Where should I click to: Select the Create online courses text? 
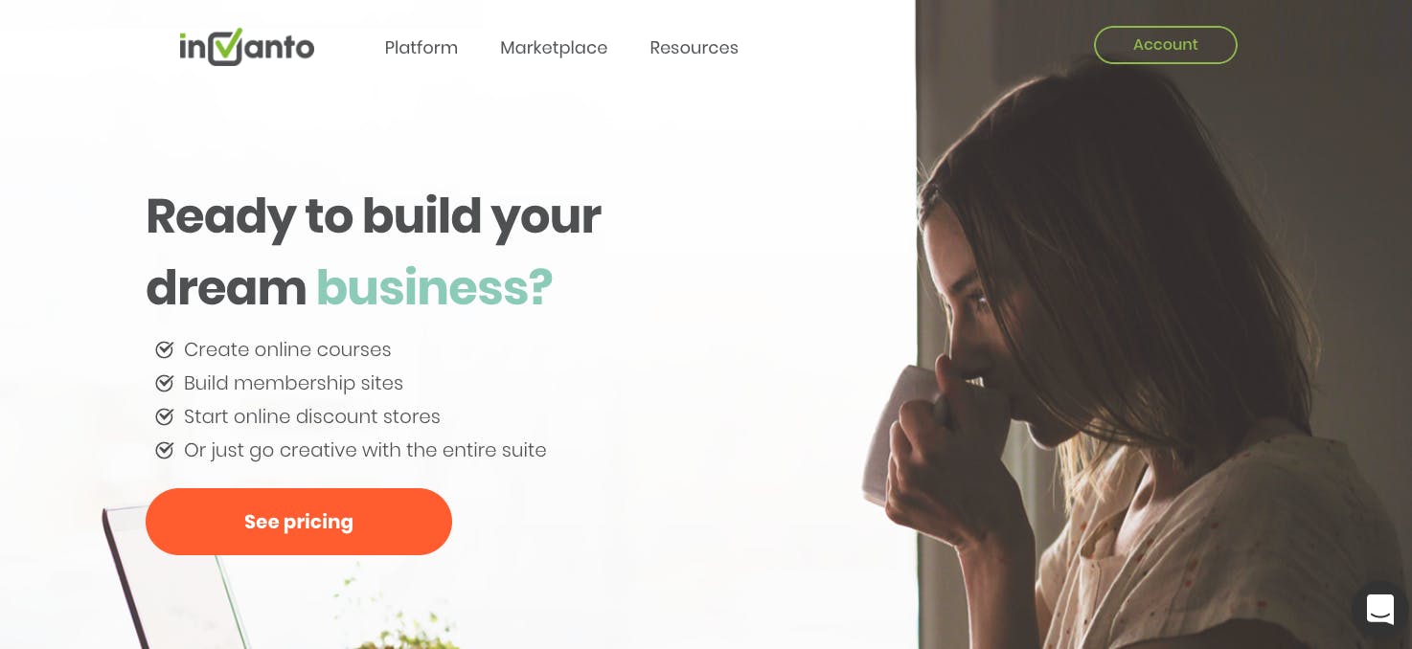[287, 349]
